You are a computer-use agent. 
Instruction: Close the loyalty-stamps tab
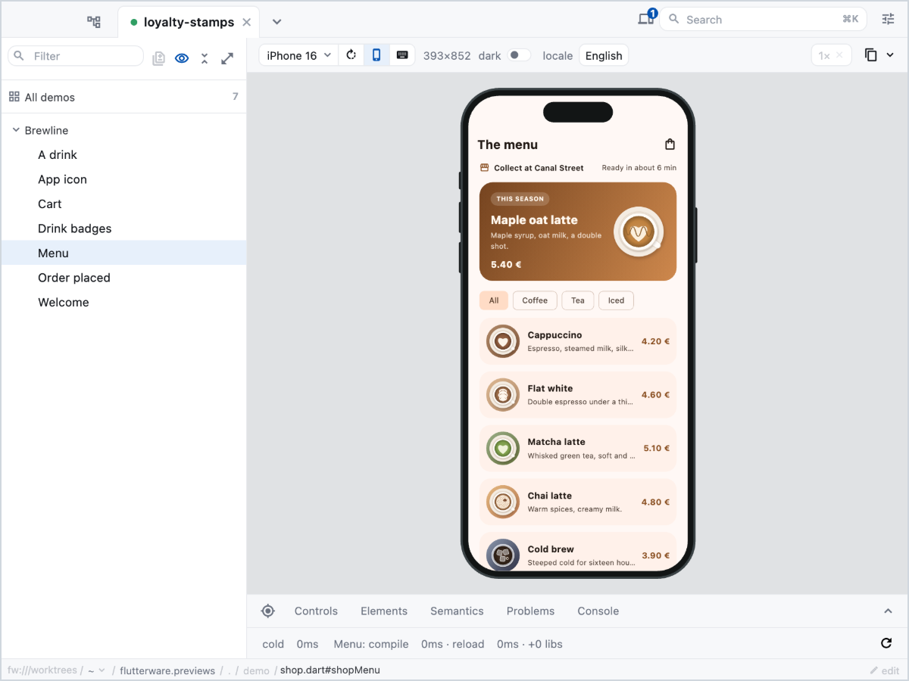tap(246, 23)
